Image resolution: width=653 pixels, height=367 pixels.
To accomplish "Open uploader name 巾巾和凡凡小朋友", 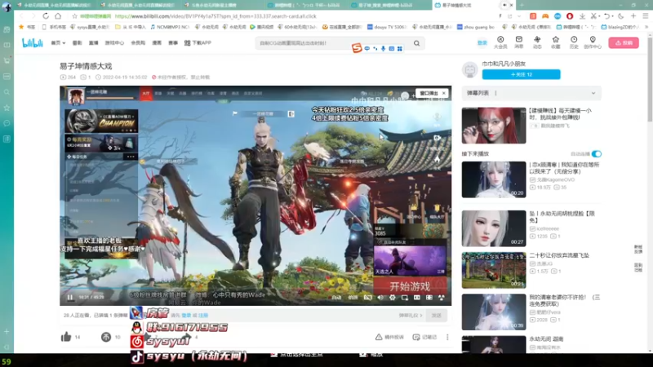I will 504,64.
